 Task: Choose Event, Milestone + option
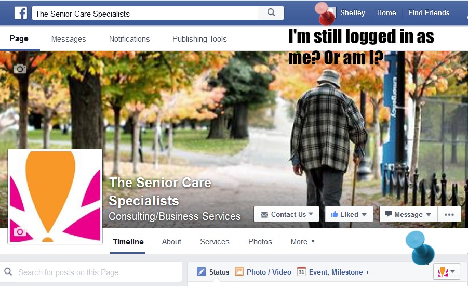pos(333,272)
